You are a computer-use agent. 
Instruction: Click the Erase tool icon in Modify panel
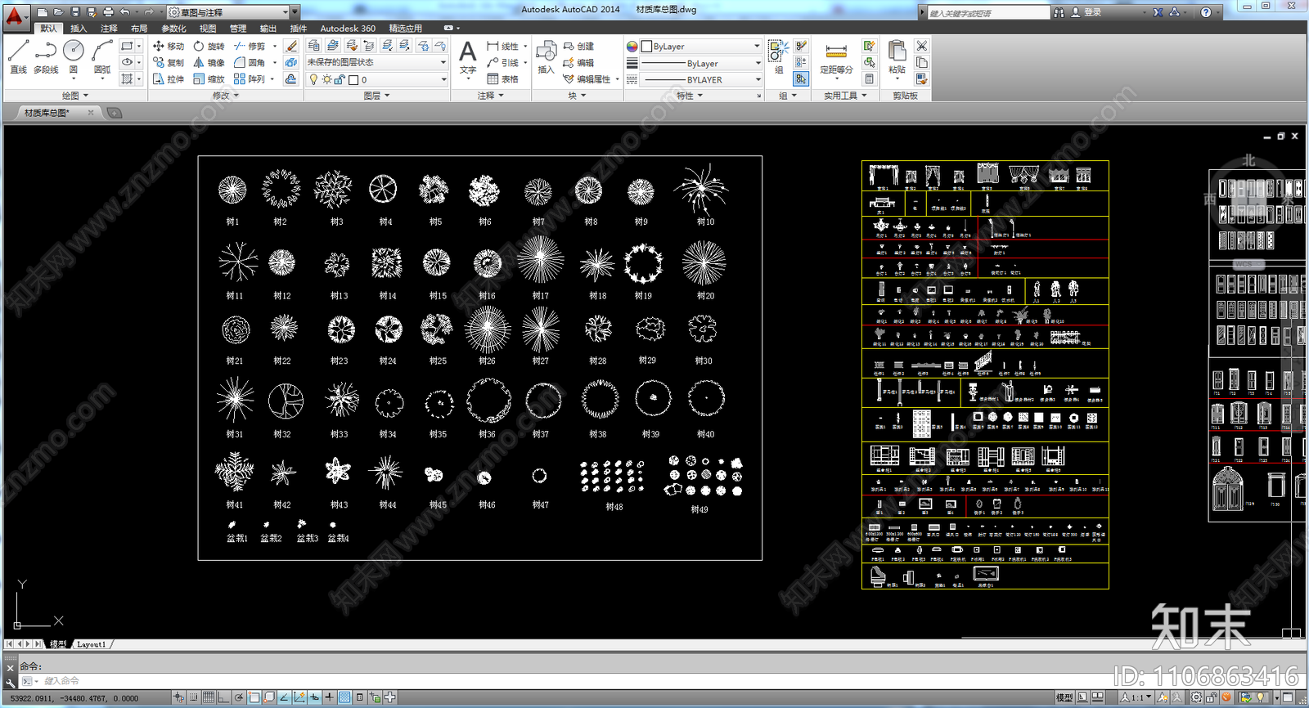point(291,47)
